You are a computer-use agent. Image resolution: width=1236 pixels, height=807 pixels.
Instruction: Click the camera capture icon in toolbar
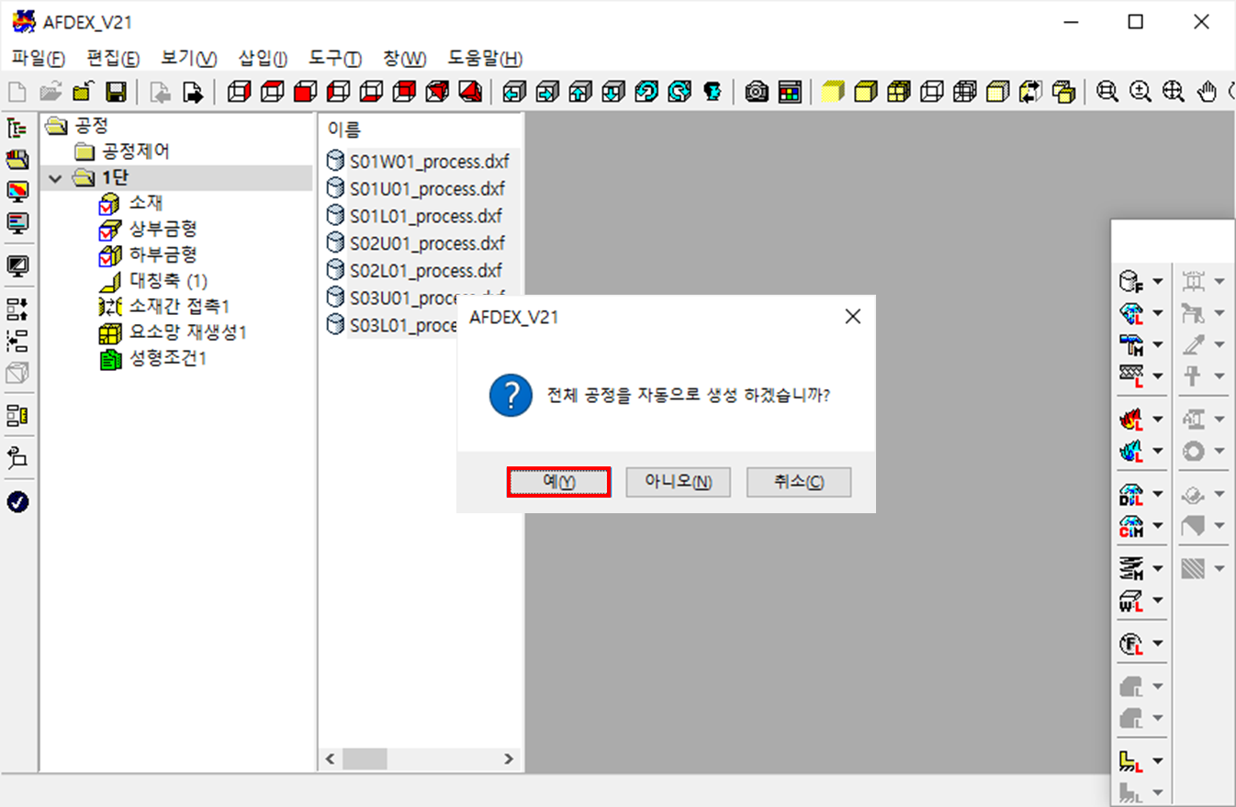pos(757,92)
